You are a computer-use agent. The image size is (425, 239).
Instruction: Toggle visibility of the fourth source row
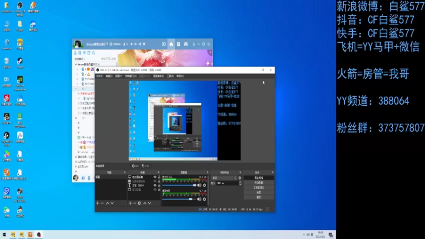click(x=155, y=190)
